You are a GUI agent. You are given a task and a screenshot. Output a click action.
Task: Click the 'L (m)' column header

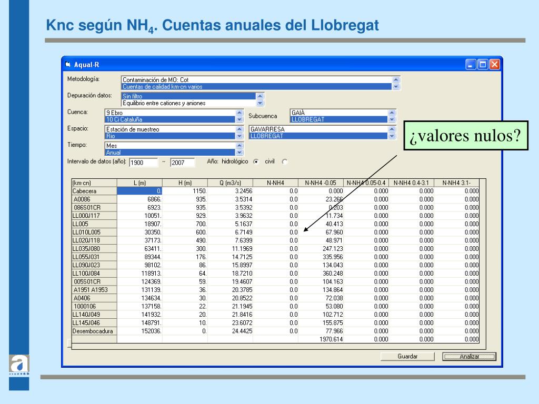click(x=139, y=183)
